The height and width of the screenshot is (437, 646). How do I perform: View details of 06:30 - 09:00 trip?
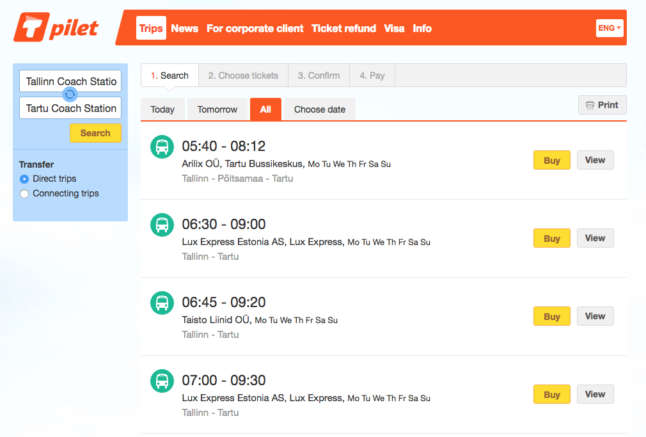pyautogui.click(x=595, y=238)
